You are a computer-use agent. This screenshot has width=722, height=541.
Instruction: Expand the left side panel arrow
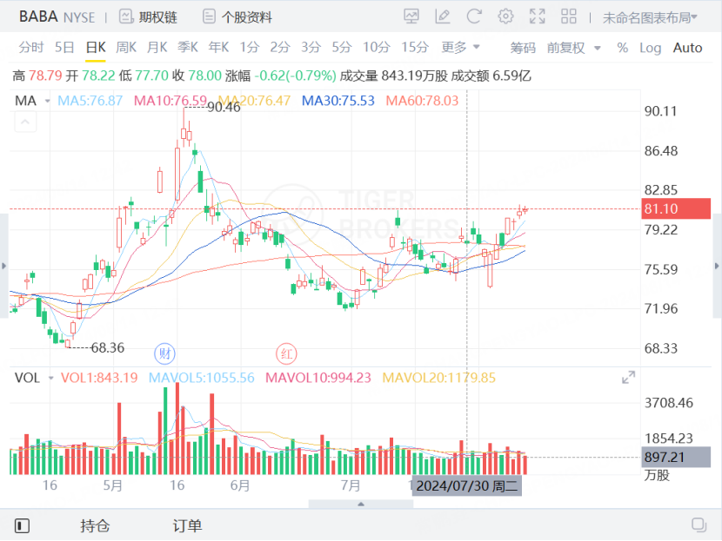tap(3, 266)
